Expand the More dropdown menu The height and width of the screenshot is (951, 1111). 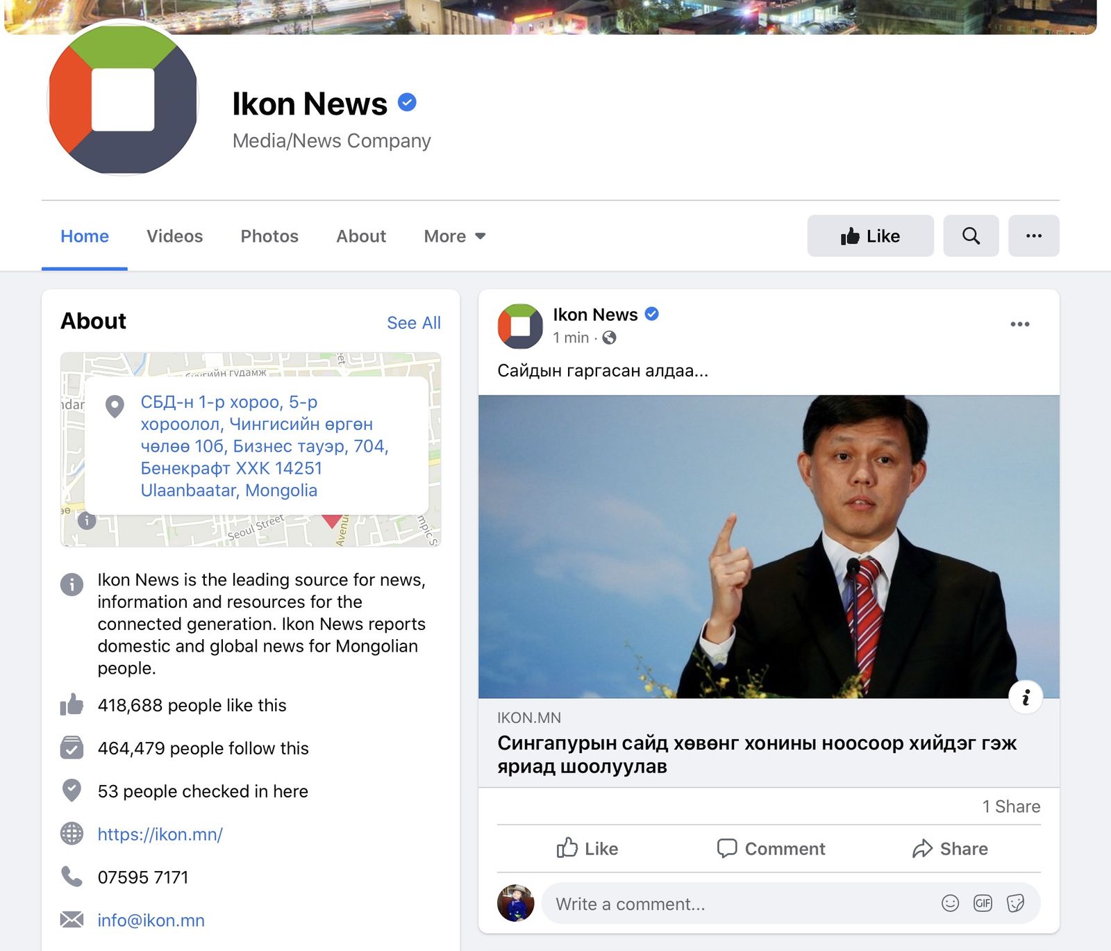(454, 236)
